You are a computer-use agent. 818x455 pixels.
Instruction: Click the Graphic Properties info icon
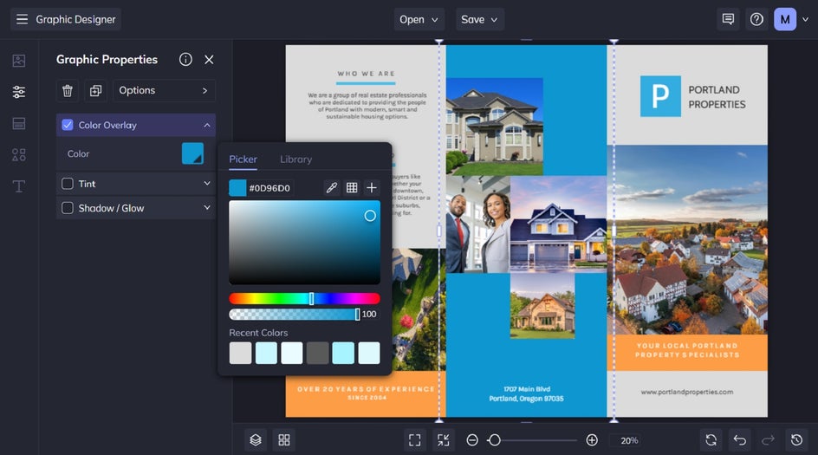click(185, 60)
